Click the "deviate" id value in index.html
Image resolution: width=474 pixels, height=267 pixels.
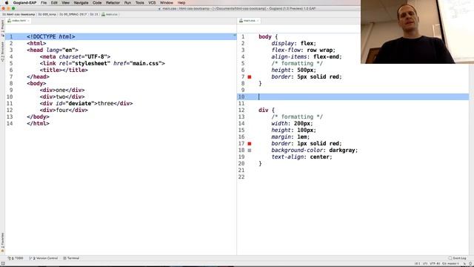click(x=80, y=104)
